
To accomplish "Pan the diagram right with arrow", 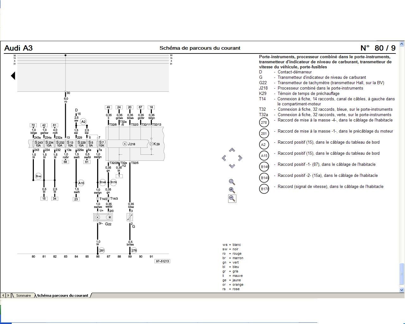I will click(240, 158).
